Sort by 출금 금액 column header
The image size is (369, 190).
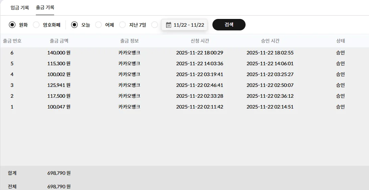[59, 41]
